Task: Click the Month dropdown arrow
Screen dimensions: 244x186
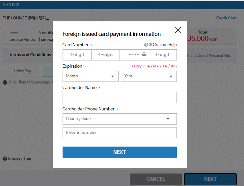Action: click(x=113, y=76)
